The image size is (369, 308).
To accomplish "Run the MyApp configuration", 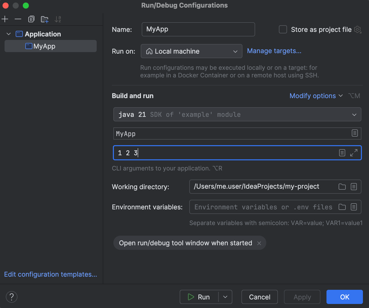I will tap(201, 297).
